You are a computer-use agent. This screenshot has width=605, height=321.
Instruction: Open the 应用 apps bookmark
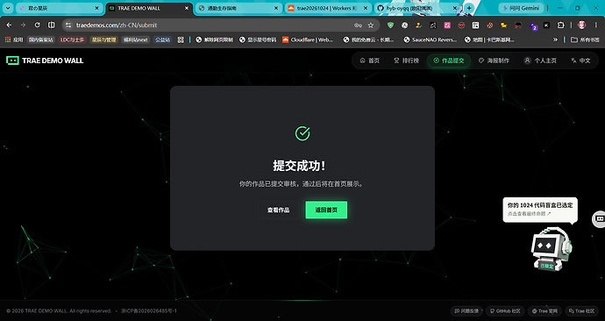pos(14,39)
